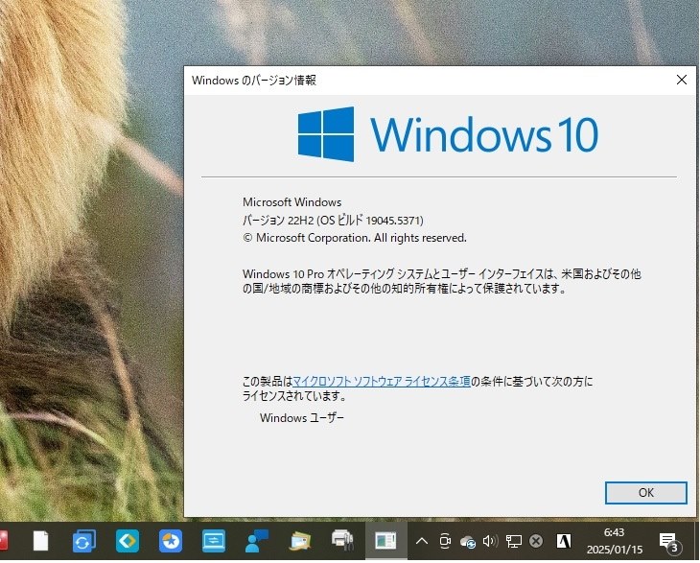Viewport: 700px width, 563px height.
Task: Open the Microsoft Software License Terms link
Action: coord(382,382)
